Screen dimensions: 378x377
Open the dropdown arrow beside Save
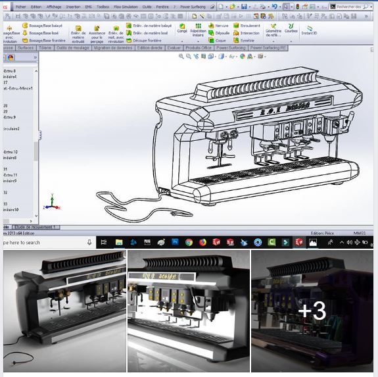point(250,7)
